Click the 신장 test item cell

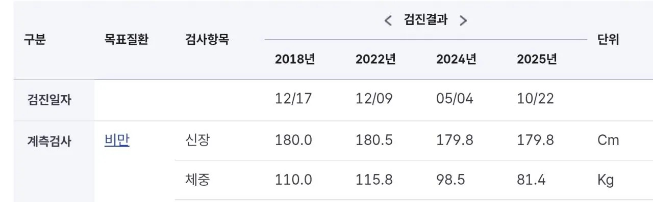(197, 140)
